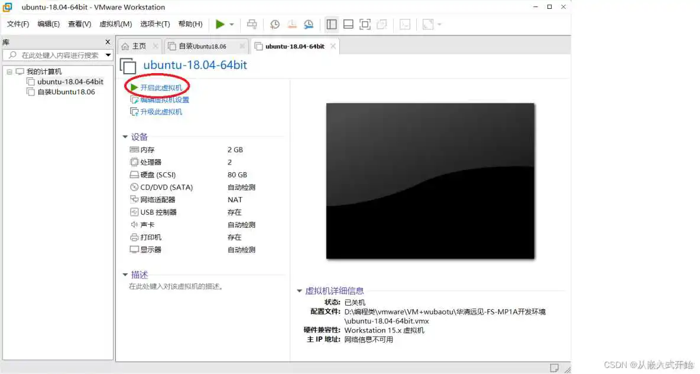The height and width of the screenshot is (374, 700).
Task: Enter full screen mode for the VM
Action: click(364, 24)
